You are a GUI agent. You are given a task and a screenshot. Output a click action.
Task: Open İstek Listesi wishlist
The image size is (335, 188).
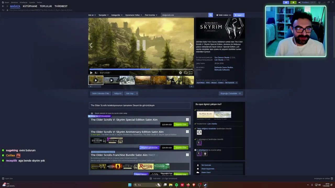pos(224,15)
